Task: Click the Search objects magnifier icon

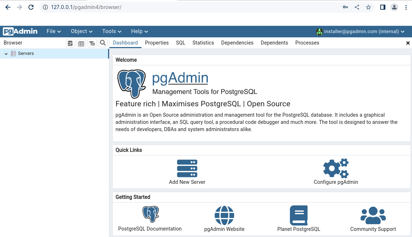Action: pos(103,43)
